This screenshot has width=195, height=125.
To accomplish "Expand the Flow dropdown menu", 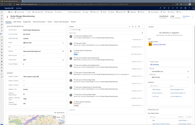I will (182, 11).
